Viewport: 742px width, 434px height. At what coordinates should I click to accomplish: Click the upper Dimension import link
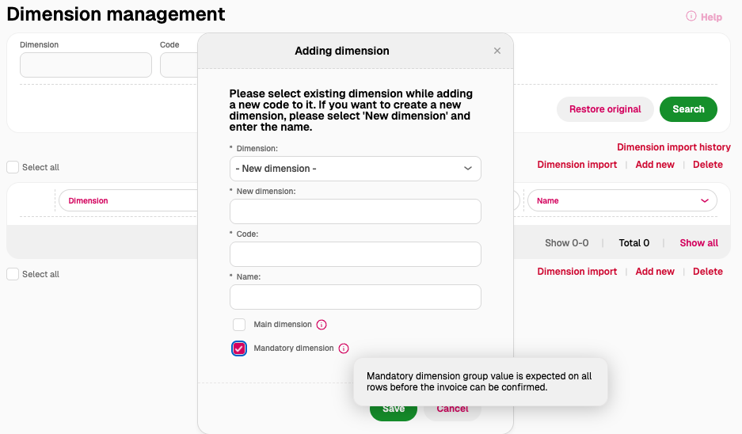click(576, 165)
